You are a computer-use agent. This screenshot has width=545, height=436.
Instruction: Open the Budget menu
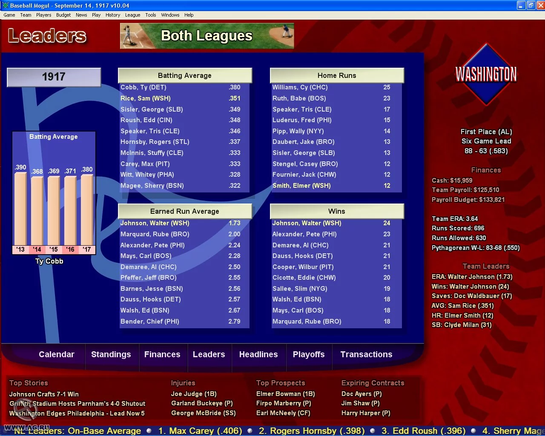(63, 15)
